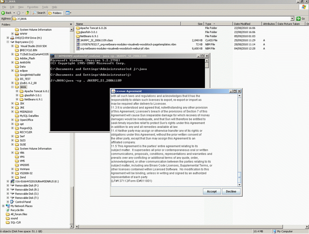Click the My Network Places icon in tree

(8, 206)
